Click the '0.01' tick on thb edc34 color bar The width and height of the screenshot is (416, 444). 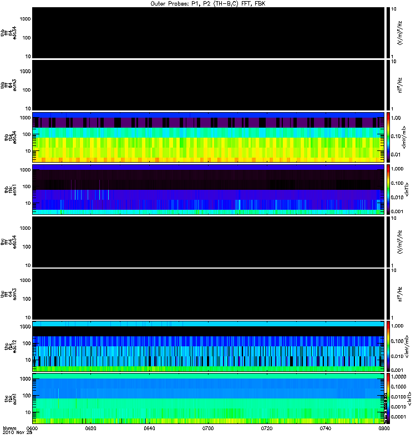(x=396, y=155)
